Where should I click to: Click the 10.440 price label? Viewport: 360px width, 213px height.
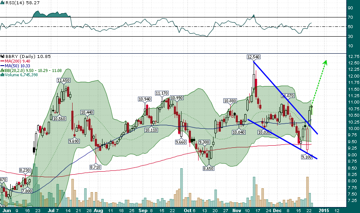pyautogui.click(x=87, y=112)
